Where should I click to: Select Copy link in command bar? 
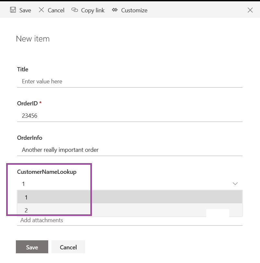pyautogui.click(x=93, y=10)
